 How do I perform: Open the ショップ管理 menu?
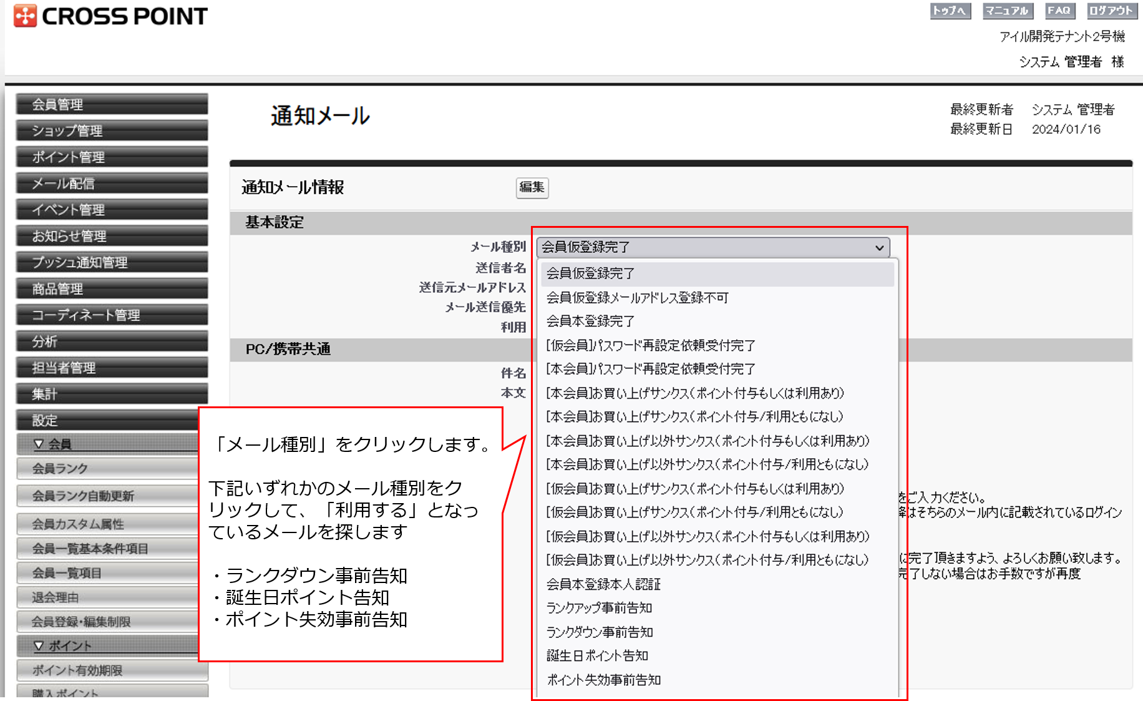pos(111,130)
